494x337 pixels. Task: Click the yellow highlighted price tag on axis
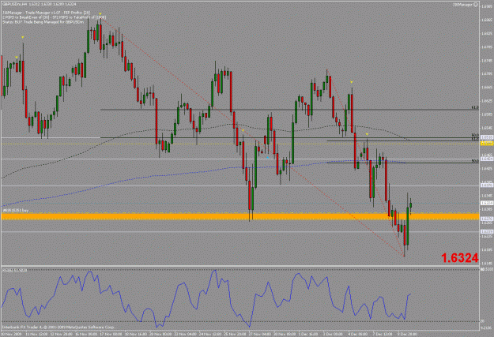(x=486, y=144)
